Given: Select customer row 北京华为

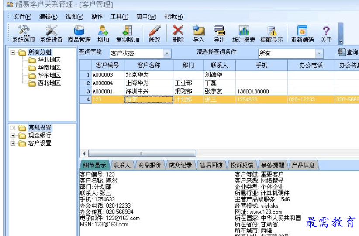Looking at the screenshot, I should click(x=219, y=75).
